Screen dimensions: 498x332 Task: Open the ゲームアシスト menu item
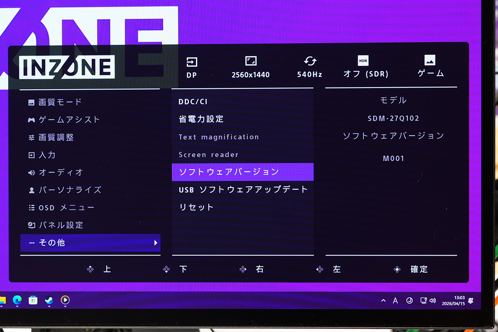pyautogui.click(x=69, y=120)
